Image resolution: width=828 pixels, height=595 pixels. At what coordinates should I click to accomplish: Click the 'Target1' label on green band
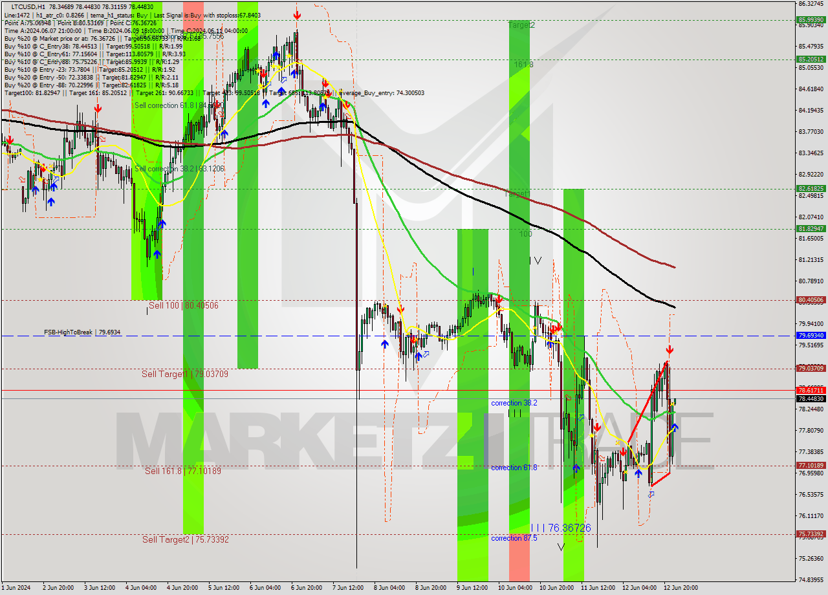click(x=517, y=194)
